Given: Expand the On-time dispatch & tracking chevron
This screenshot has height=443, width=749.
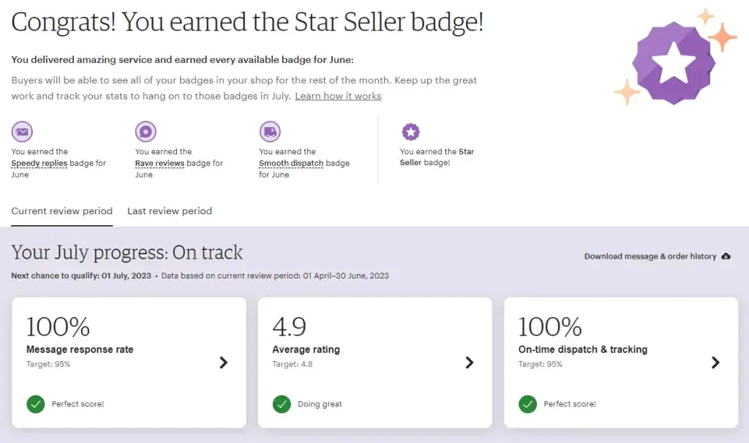Looking at the screenshot, I should (716, 362).
